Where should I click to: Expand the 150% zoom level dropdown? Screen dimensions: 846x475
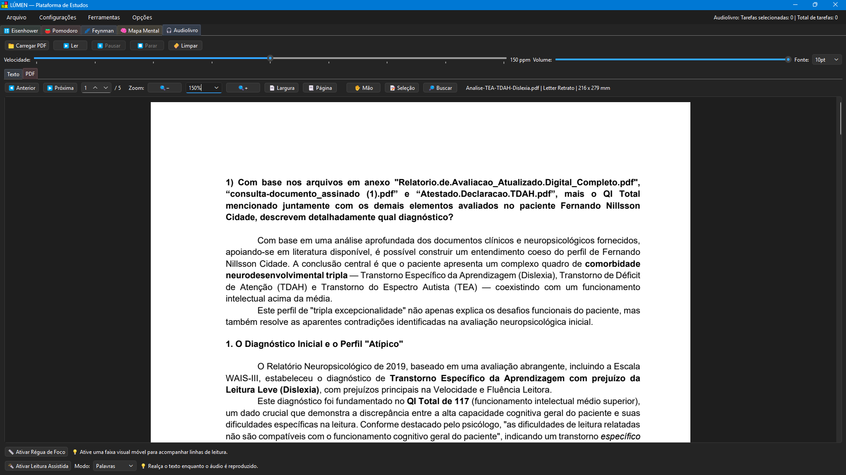tap(216, 88)
